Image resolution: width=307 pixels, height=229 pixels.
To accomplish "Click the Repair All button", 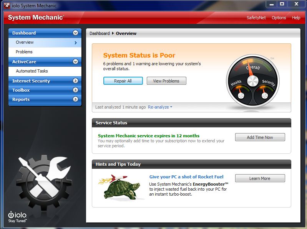I will click(123, 81).
